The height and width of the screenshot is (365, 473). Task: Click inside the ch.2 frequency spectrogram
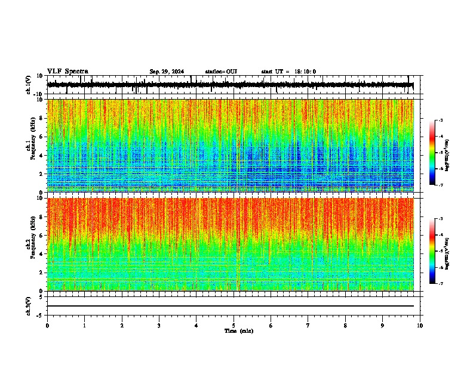click(x=230, y=245)
